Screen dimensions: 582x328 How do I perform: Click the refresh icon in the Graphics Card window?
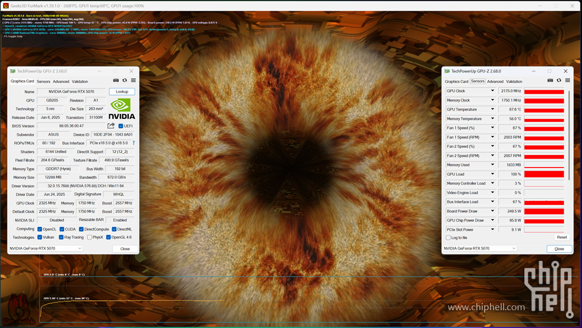[x=125, y=81]
